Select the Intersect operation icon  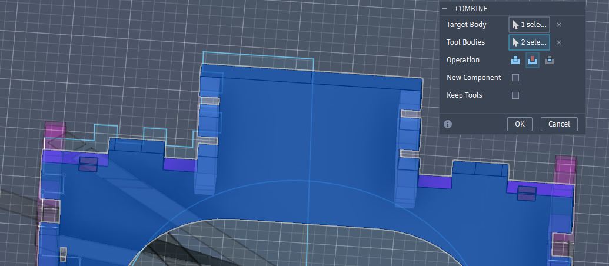coord(549,60)
